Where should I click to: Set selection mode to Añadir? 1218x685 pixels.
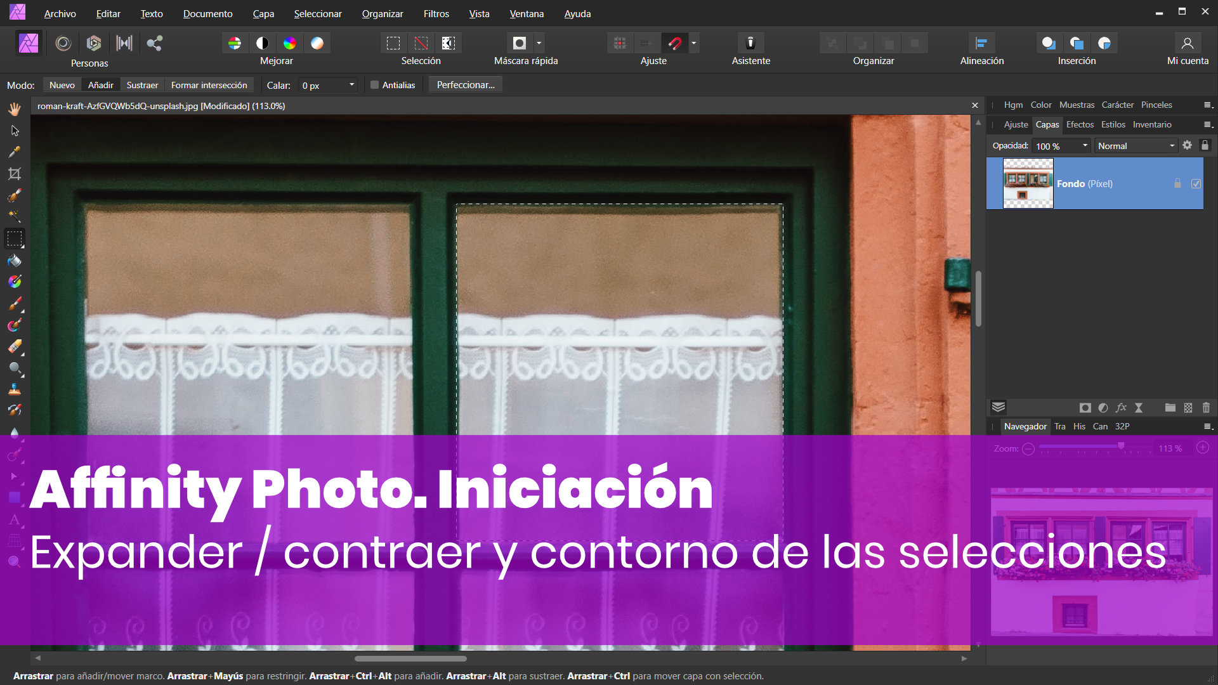coord(101,85)
